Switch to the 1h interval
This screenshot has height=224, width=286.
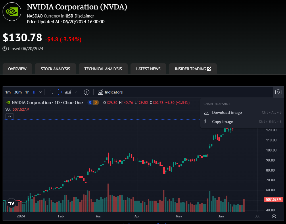coord(27,92)
